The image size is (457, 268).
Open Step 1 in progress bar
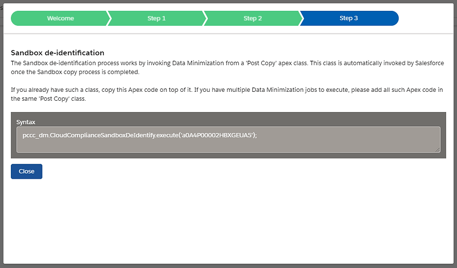click(x=157, y=18)
